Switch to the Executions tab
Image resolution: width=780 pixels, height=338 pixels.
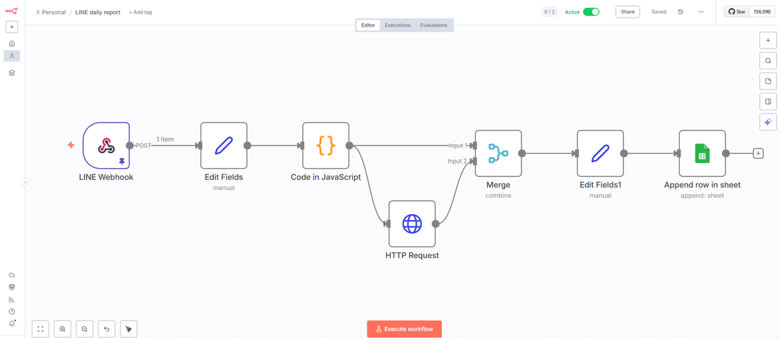397,25
